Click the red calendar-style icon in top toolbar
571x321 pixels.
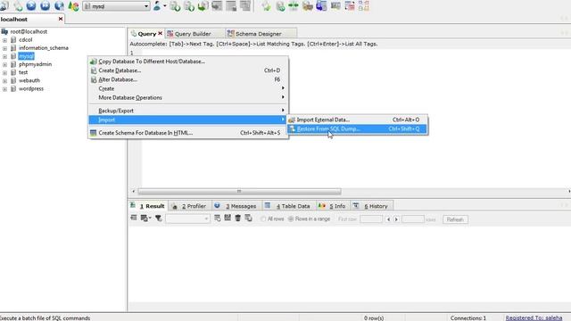(350, 6)
